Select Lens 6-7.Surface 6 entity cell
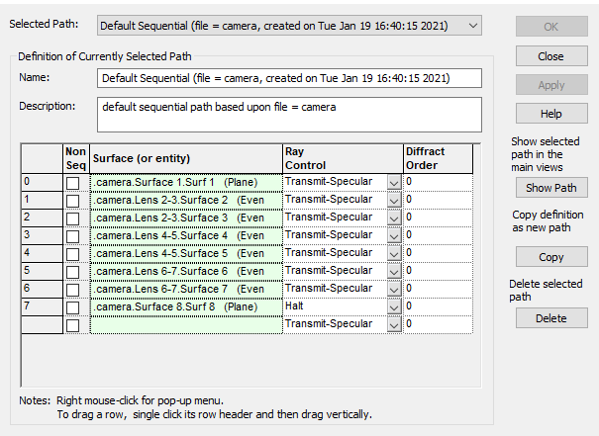599x436 pixels. tap(184, 271)
